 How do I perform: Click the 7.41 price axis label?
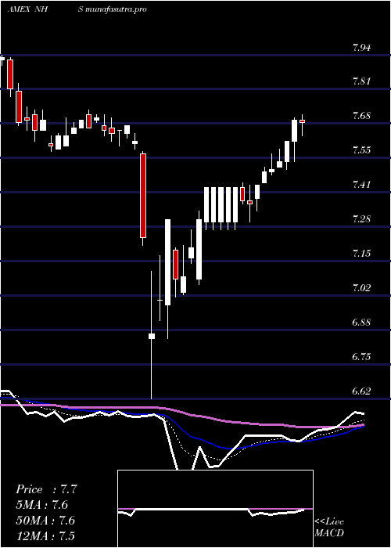tap(361, 185)
